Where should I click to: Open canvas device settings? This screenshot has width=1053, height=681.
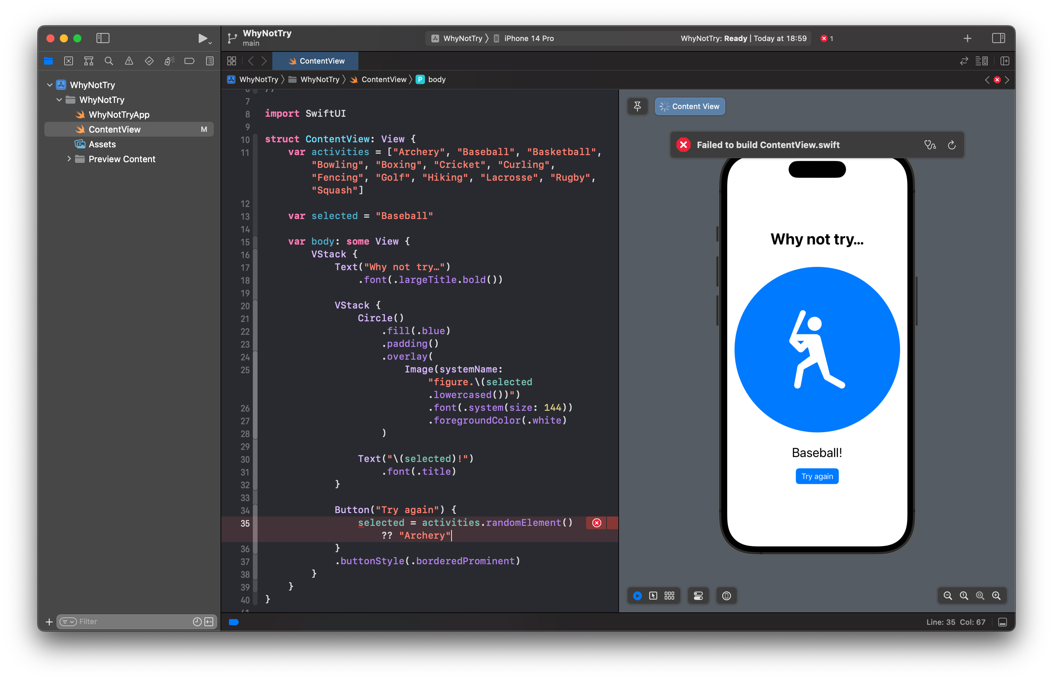coord(698,596)
